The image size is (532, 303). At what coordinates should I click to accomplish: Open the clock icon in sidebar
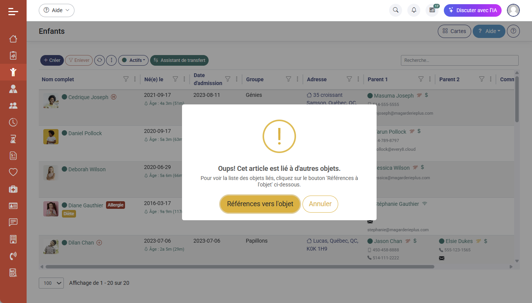pyautogui.click(x=13, y=122)
